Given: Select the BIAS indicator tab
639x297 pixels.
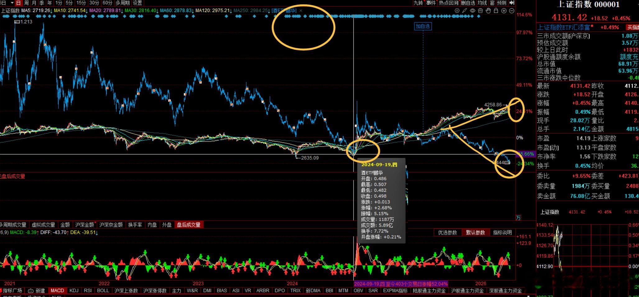Looking at the screenshot, I should coord(222,290).
